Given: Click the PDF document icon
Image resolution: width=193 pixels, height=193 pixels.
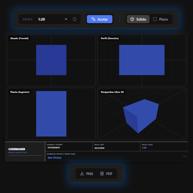Looking at the screenshot, I should click(x=102, y=174).
